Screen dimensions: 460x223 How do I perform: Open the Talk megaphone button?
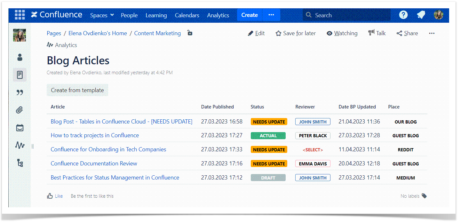pos(377,33)
